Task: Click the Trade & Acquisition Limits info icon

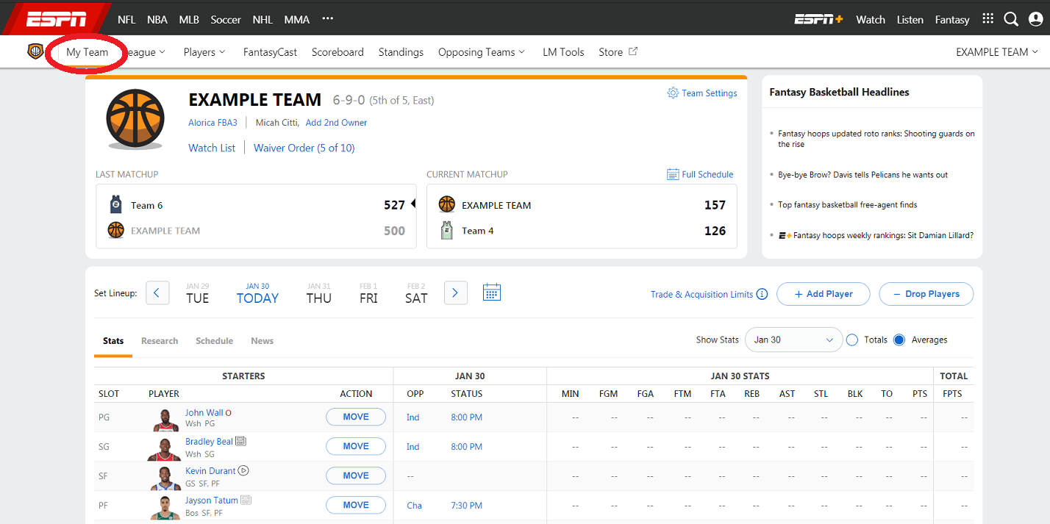Action: [762, 294]
